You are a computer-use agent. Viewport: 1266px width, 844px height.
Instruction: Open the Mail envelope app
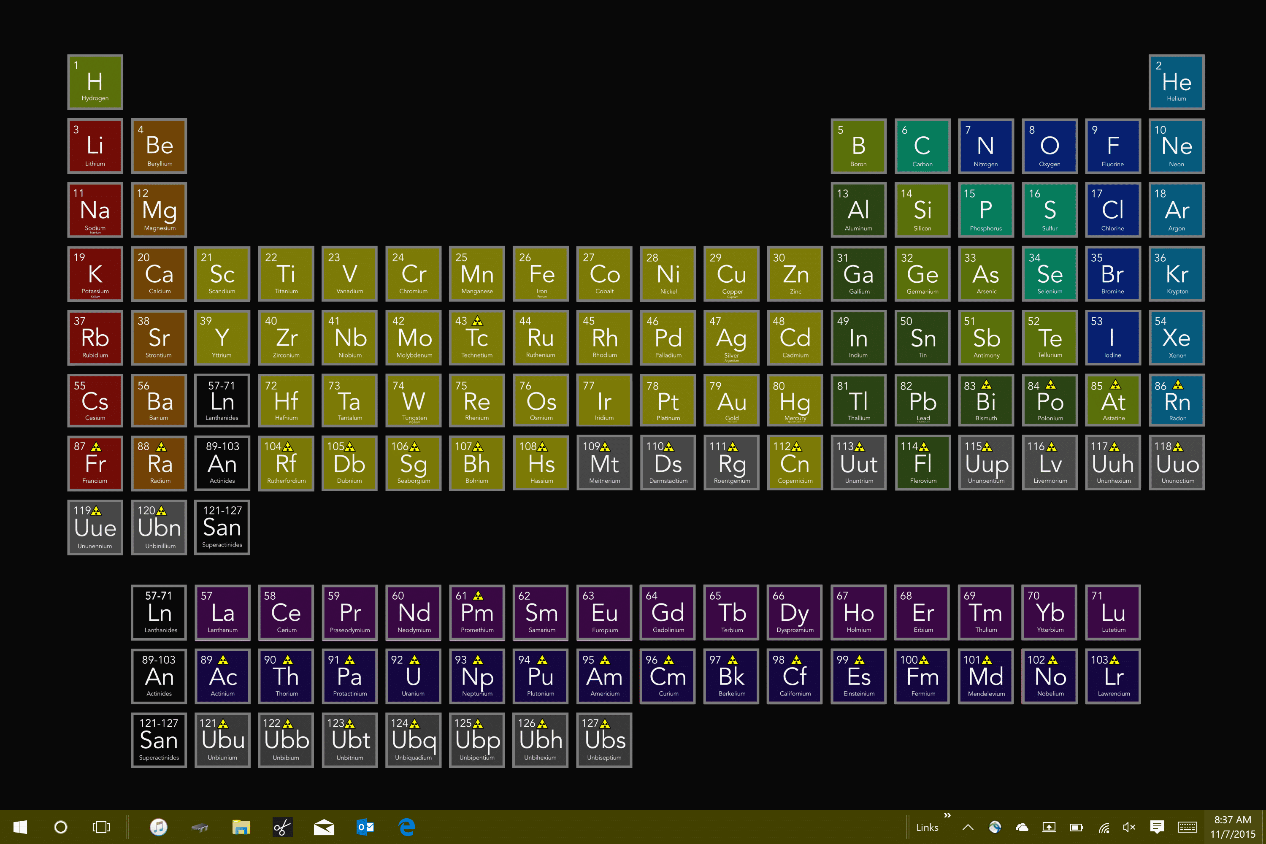pos(324,827)
